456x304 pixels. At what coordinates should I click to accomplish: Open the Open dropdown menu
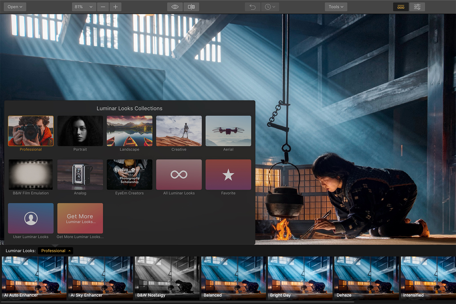point(15,7)
